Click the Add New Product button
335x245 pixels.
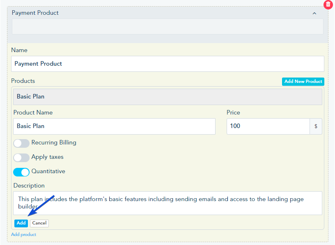coord(303,81)
